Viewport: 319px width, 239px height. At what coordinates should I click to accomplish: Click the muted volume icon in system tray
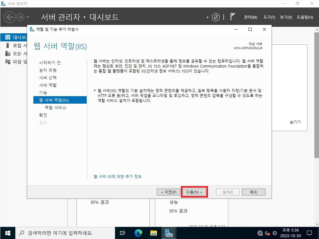tap(267, 233)
